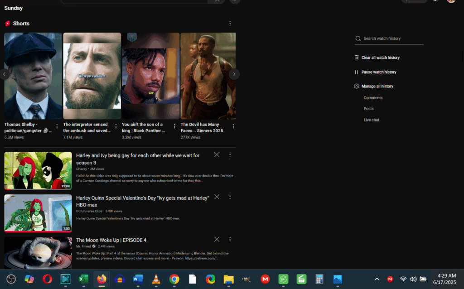The width and height of the screenshot is (464, 289).
Task: Open more actions for Harley Quinn Valentine's video
Action: 230,197
